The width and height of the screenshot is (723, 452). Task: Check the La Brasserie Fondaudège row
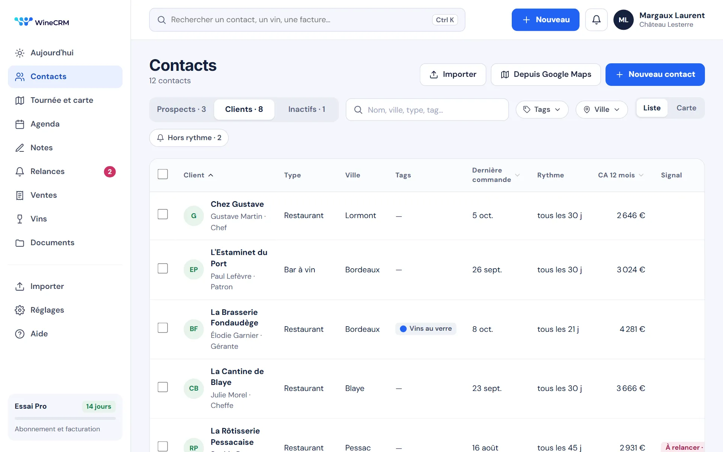tap(163, 328)
